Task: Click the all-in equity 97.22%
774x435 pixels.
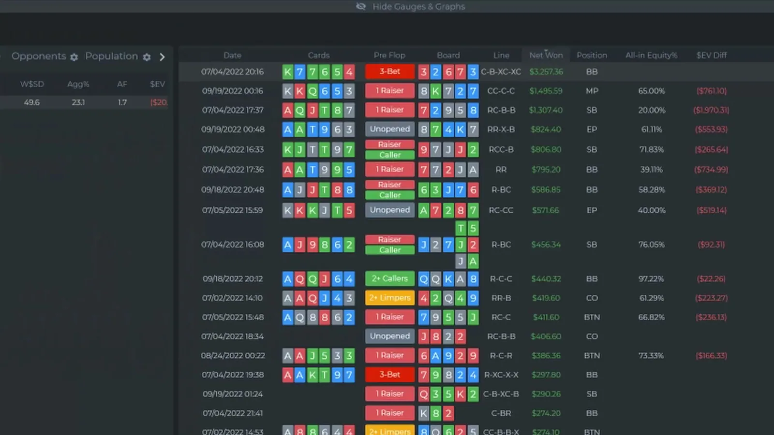Action: point(652,279)
